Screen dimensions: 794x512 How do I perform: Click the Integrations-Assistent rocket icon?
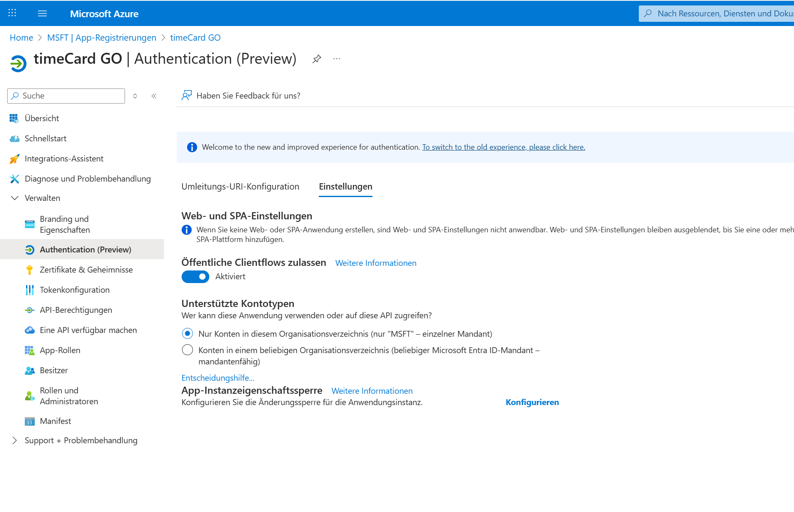[14, 159]
